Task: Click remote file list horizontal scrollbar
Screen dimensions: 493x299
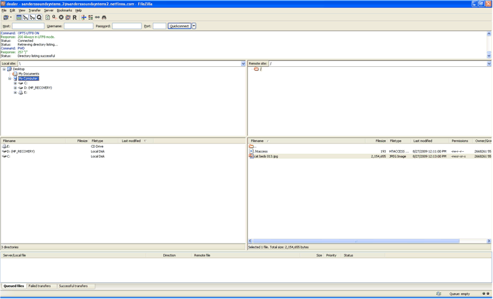Action: coord(356,241)
